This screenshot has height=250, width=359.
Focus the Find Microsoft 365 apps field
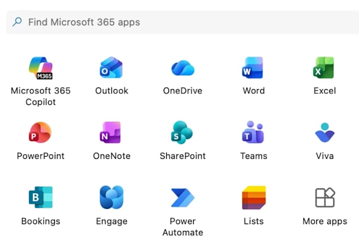(x=183, y=22)
